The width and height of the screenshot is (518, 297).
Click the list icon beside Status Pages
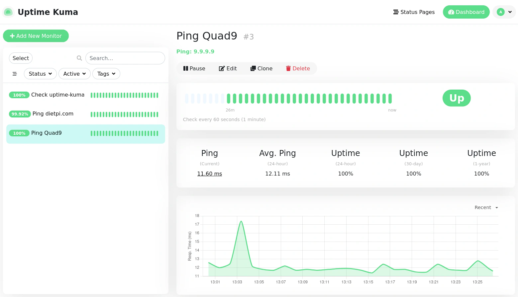coord(395,12)
